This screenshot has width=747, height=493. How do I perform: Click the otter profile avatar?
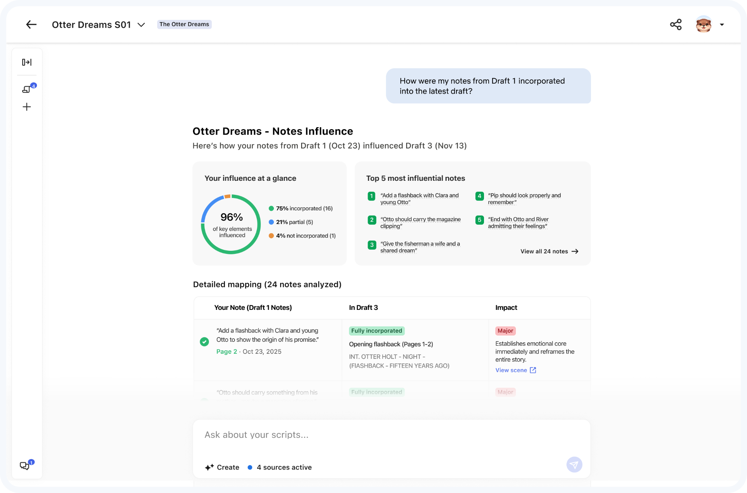703,24
